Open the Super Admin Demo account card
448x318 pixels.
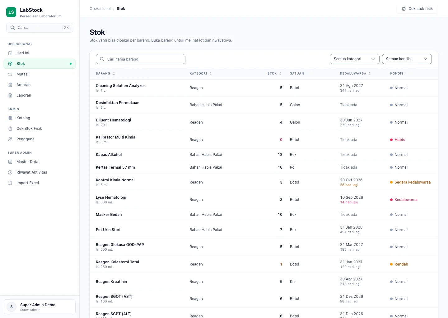pyautogui.click(x=40, y=307)
